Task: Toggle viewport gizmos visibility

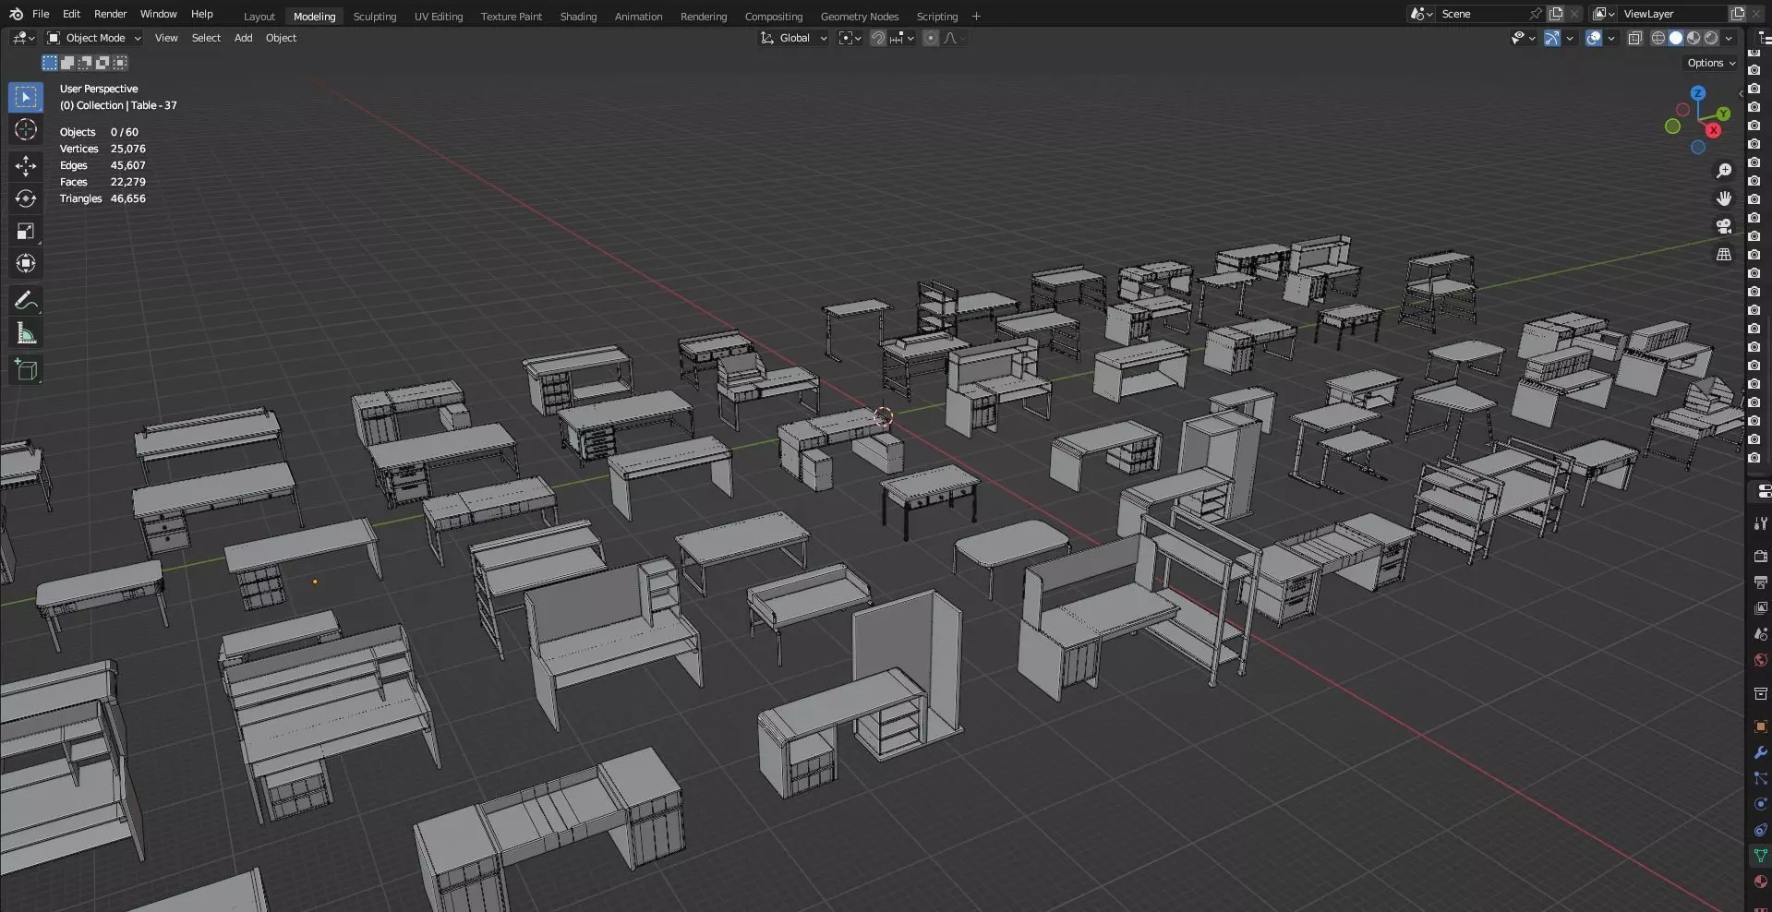Action: (1552, 38)
